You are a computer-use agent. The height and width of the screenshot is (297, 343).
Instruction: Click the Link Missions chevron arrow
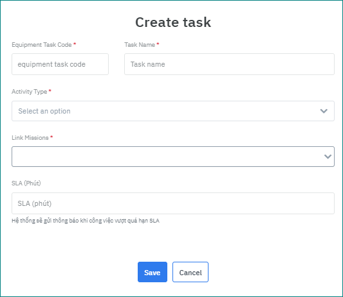(x=328, y=157)
